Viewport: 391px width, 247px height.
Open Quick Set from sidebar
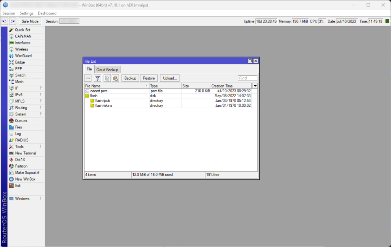(26, 30)
